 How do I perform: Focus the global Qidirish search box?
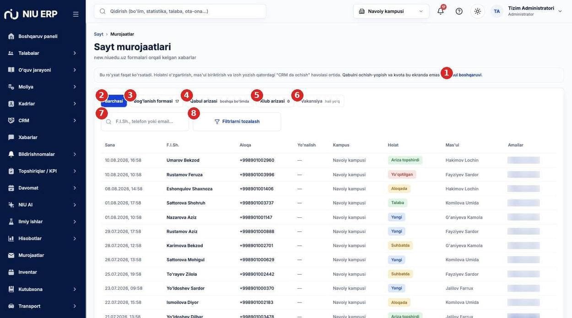point(180,11)
